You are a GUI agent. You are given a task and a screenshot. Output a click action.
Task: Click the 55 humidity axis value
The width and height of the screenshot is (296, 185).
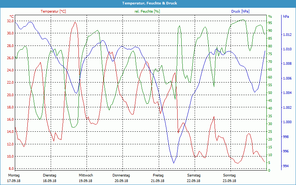(270, 85)
